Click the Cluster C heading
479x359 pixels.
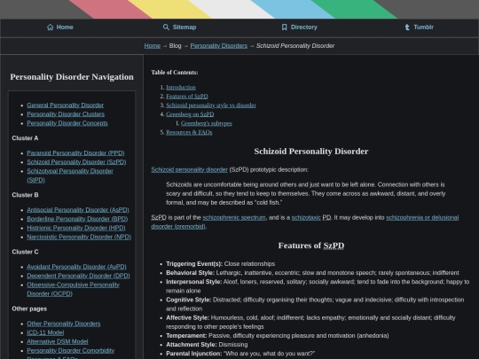[25, 252]
